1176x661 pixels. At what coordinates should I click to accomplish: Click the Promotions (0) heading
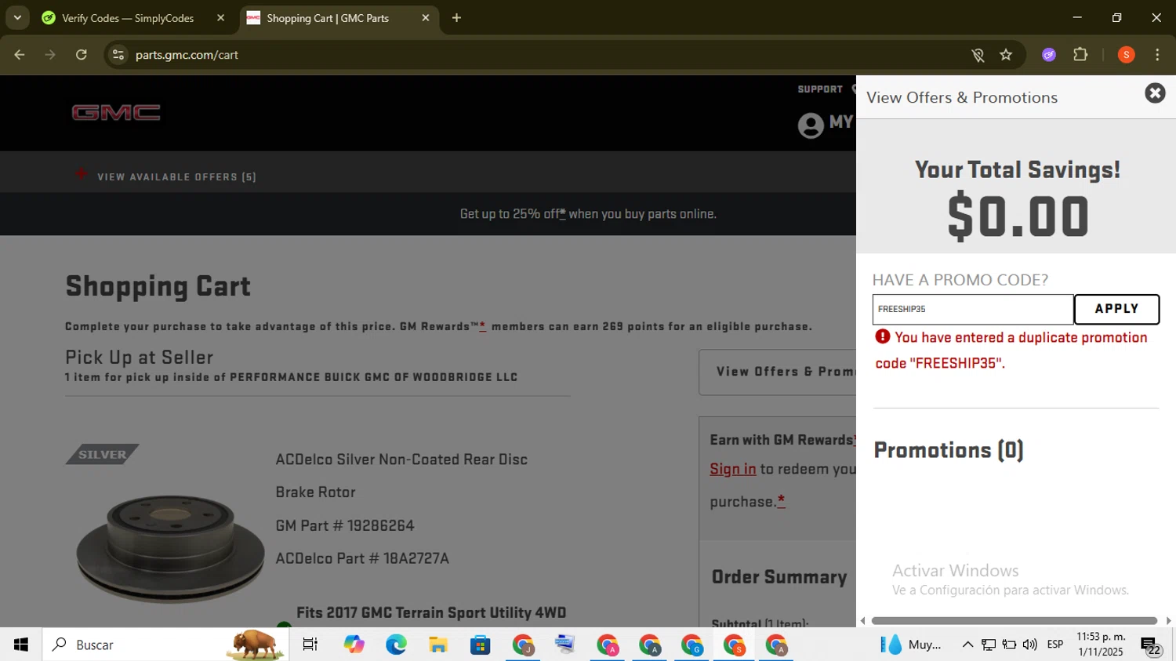[x=949, y=450]
